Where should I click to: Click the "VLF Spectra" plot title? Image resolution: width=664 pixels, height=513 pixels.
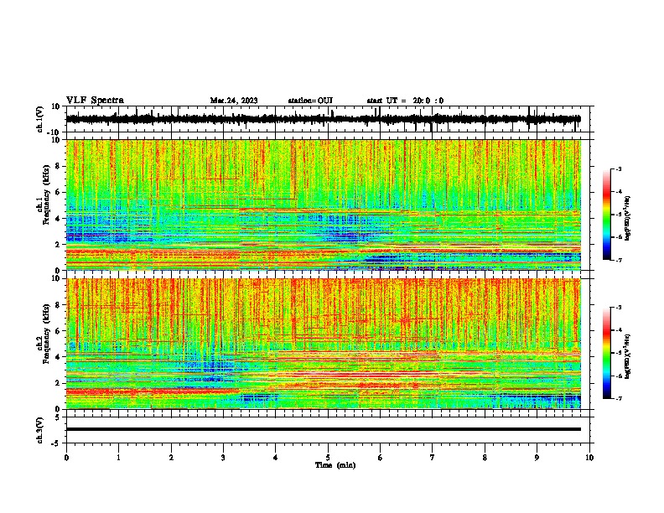tap(95, 101)
